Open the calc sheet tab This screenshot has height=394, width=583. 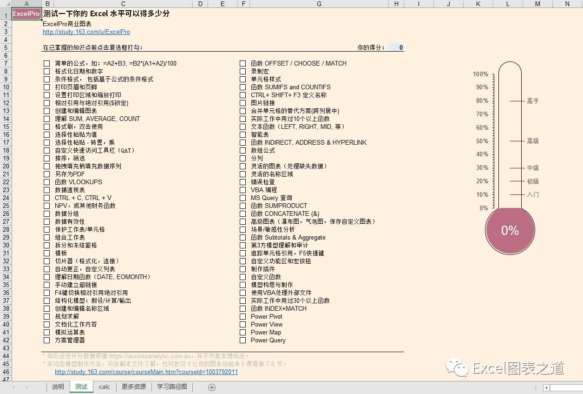(105, 387)
